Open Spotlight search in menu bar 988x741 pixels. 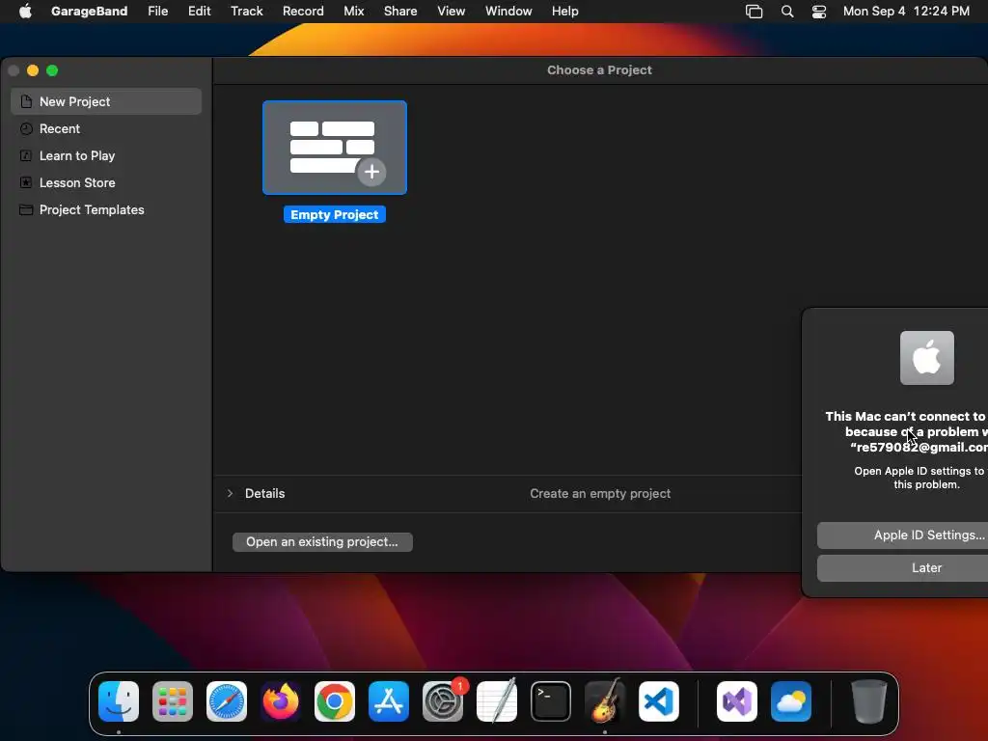787,12
